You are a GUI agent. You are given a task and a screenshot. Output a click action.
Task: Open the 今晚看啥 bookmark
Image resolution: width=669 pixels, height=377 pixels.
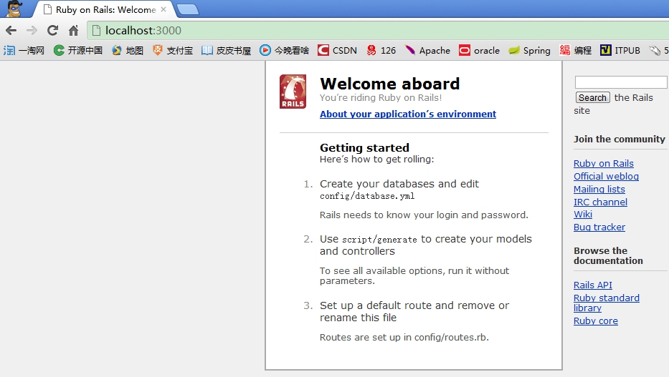point(284,51)
